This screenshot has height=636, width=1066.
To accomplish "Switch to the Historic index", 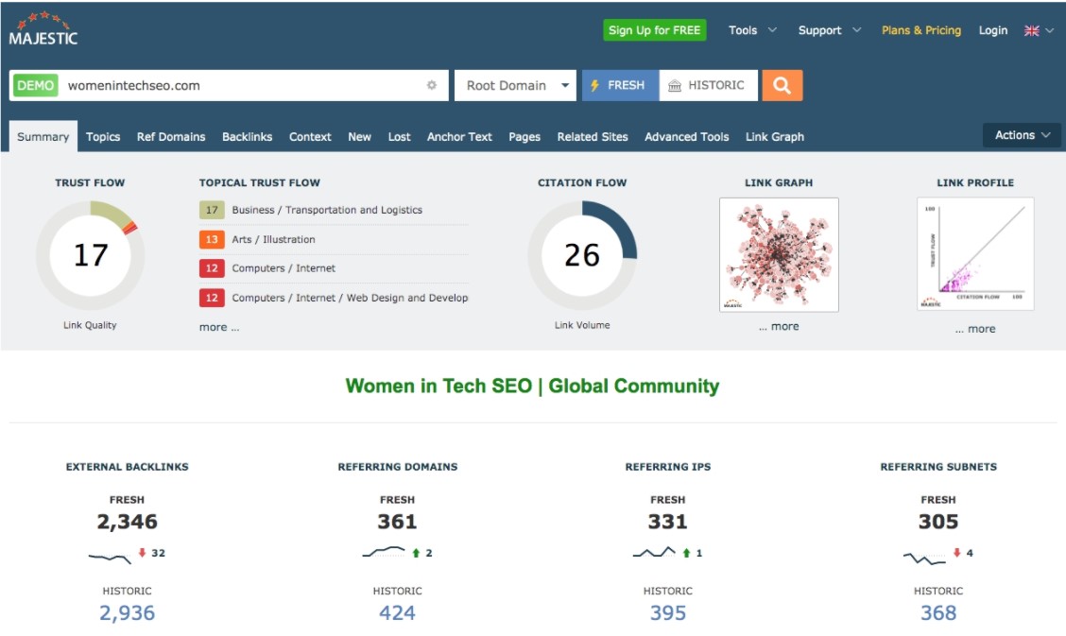I will (x=708, y=85).
